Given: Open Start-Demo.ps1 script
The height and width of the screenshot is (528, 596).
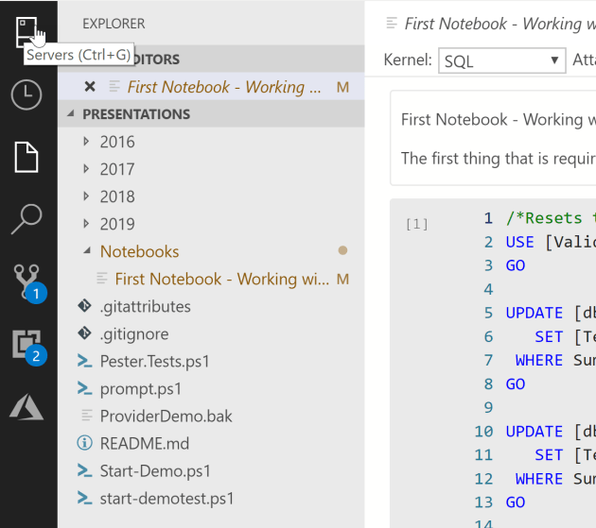Looking at the screenshot, I should 155,470.
